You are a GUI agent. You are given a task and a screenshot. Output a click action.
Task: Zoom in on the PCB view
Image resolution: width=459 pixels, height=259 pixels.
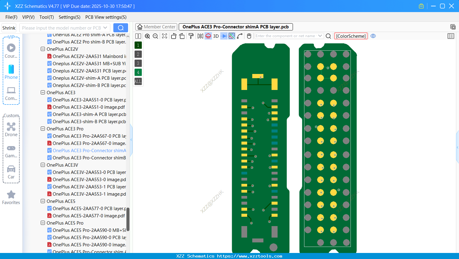[147, 36]
